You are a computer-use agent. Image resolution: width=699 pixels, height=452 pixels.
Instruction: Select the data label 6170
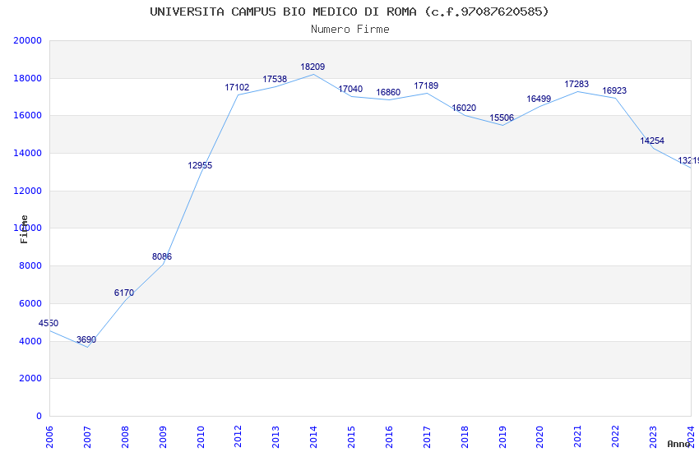click(x=124, y=293)
